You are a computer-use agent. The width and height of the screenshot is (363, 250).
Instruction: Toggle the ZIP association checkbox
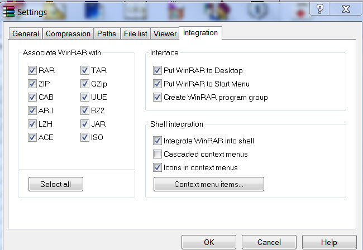(x=32, y=84)
